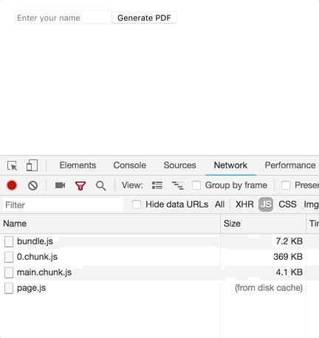This screenshot has height=338, width=319.
Task: Select the inspect element cursor icon
Action: [12, 165]
